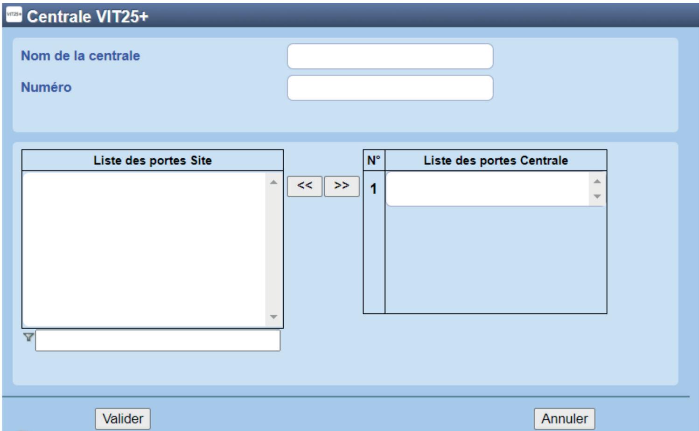Click the >> move-right button

pyautogui.click(x=342, y=186)
